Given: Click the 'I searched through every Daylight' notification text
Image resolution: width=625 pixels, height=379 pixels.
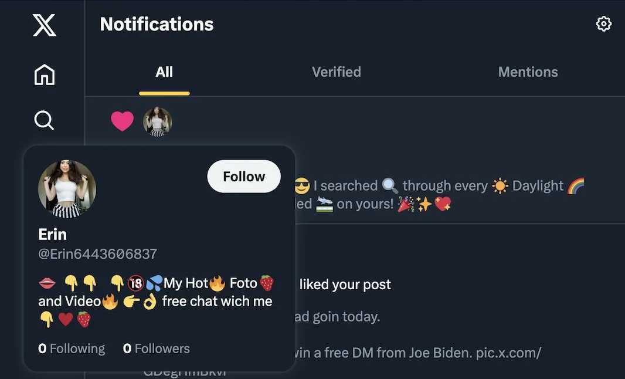Looking at the screenshot, I should tap(444, 186).
